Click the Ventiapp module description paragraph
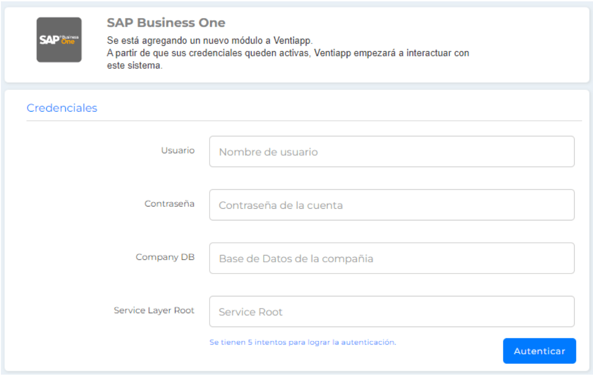 [x=288, y=53]
